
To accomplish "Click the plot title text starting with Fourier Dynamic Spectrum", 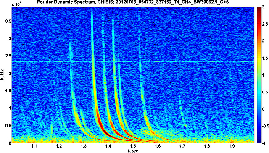I will 133,2.
